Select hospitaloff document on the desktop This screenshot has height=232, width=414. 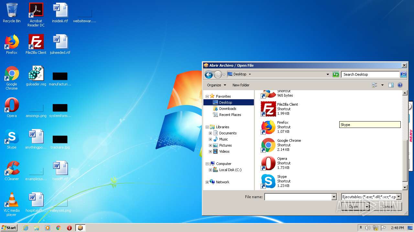(36, 202)
